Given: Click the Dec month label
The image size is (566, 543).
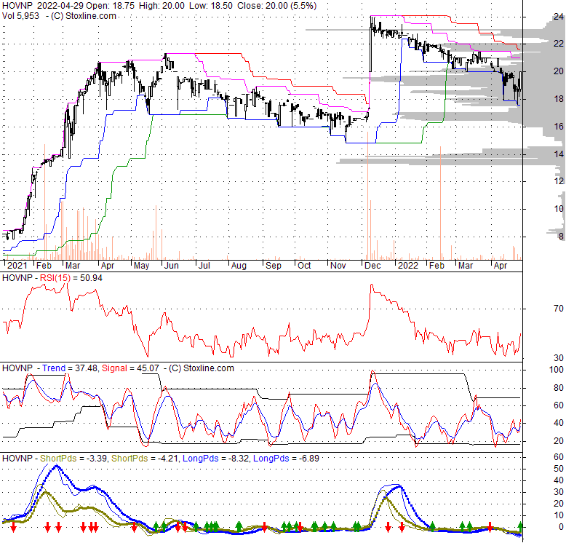Looking at the screenshot, I should click(x=372, y=266).
